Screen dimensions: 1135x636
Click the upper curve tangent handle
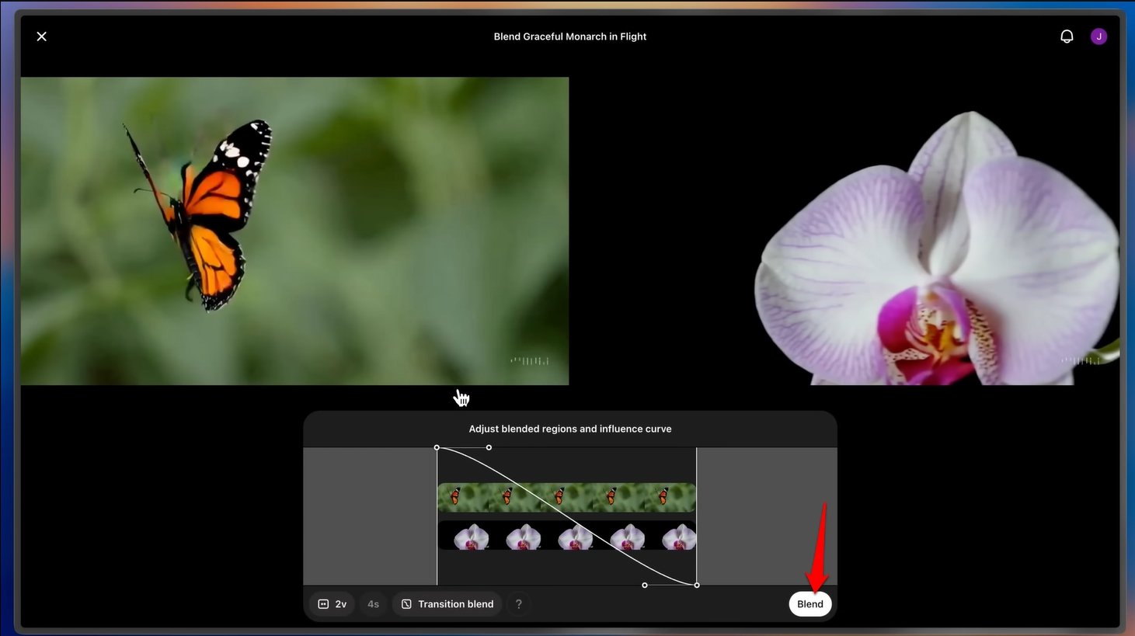489,447
